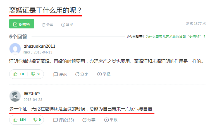Upvote anonymous answer with 354 likes
This screenshot has width=210, height=129.
[20, 120]
